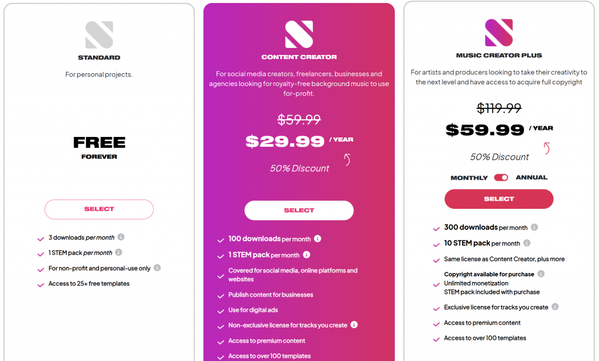This screenshot has width=599, height=361.
Task: Toggle the Monthly/Annual billing switch
Action: click(x=501, y=178)
